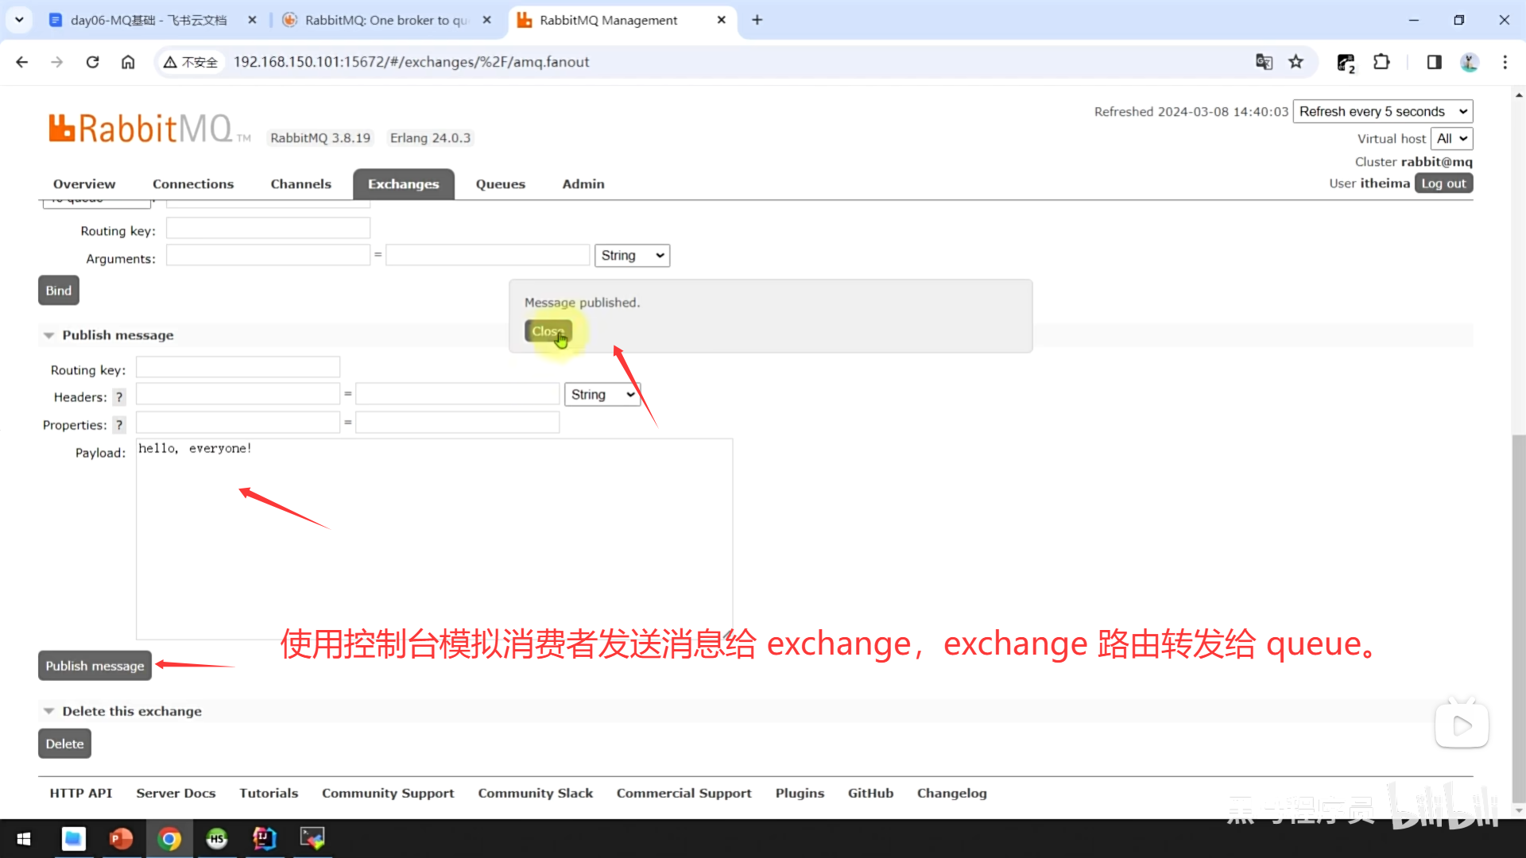Open the browser extensions puzzle icon
This screenshot has height=858, width=1526.
pos(1381,62)
